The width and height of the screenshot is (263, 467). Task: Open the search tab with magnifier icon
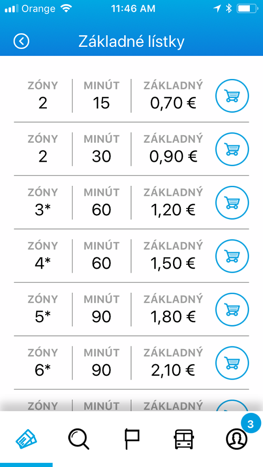(x=79, y=439)
